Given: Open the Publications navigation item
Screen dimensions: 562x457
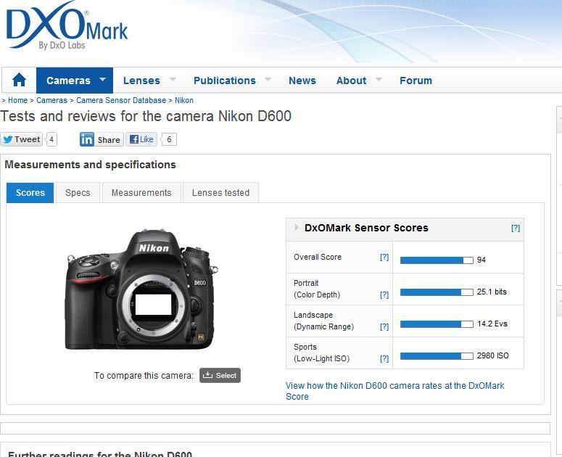Looking at the screenshot, I should 225,81.
